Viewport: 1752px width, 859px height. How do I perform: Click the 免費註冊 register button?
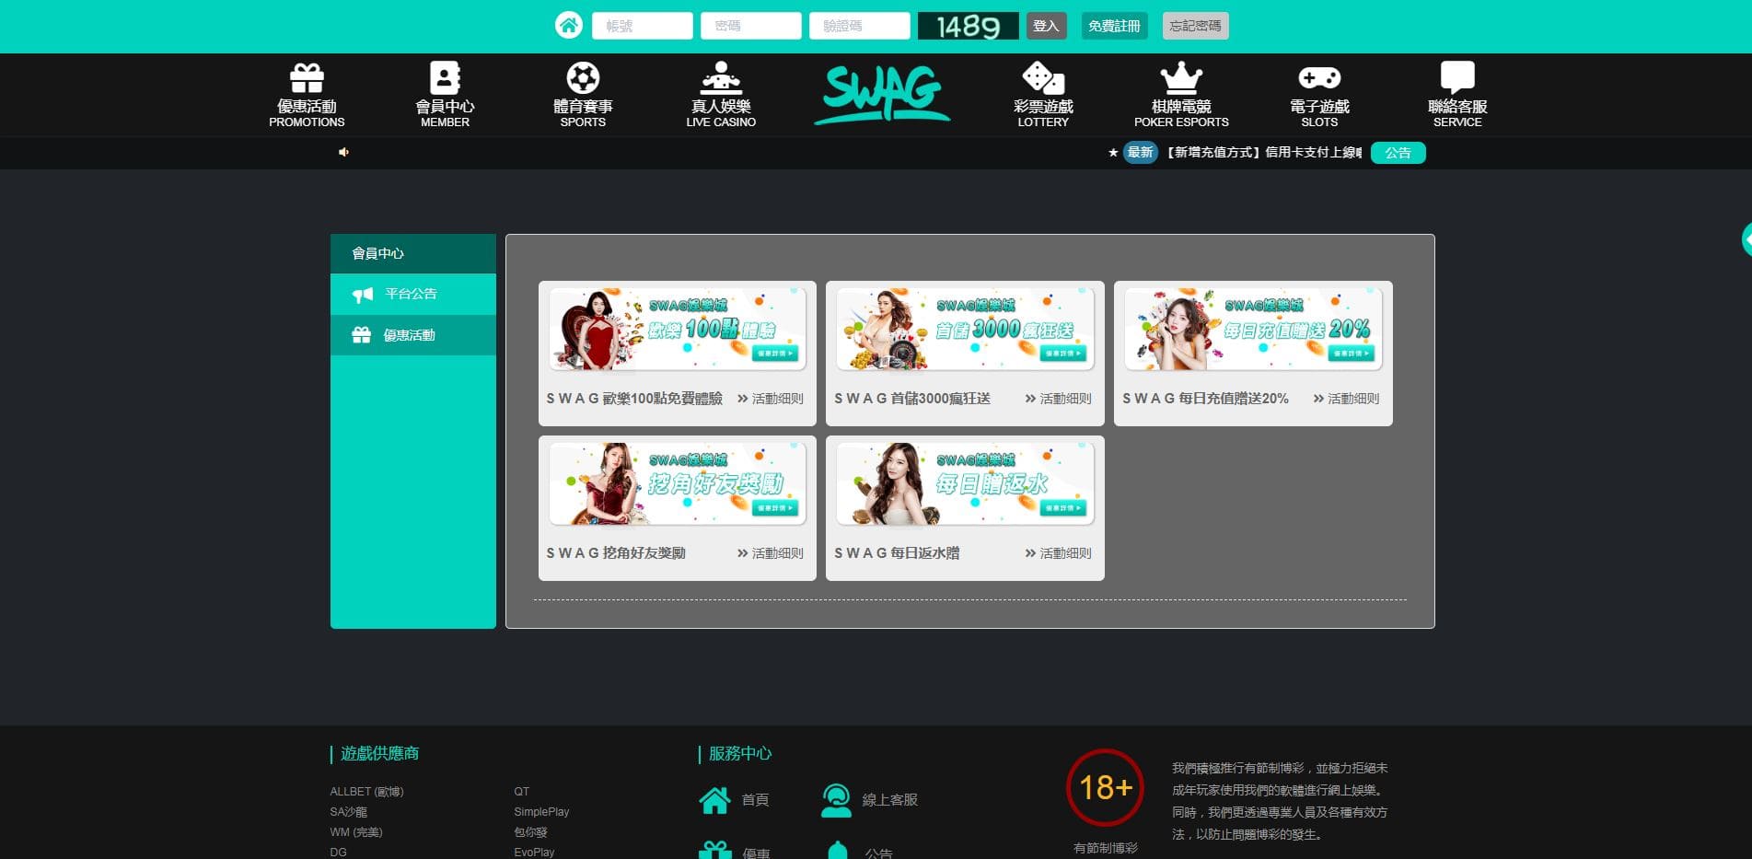[1114, 26]
